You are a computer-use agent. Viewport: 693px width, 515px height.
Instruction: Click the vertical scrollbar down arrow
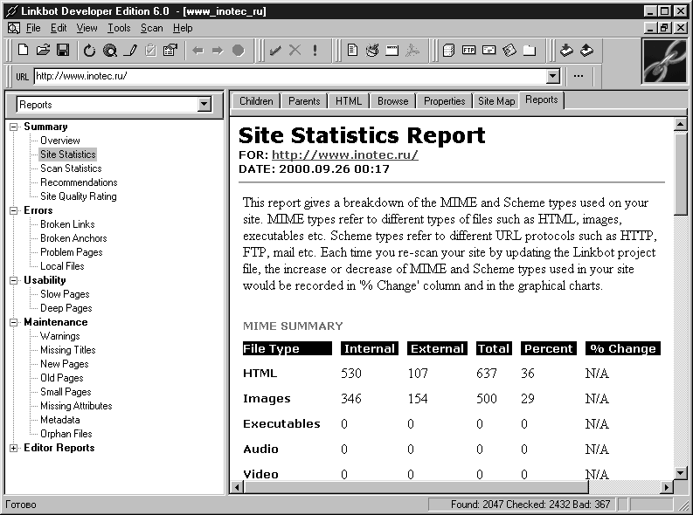[x=680, y=473]
